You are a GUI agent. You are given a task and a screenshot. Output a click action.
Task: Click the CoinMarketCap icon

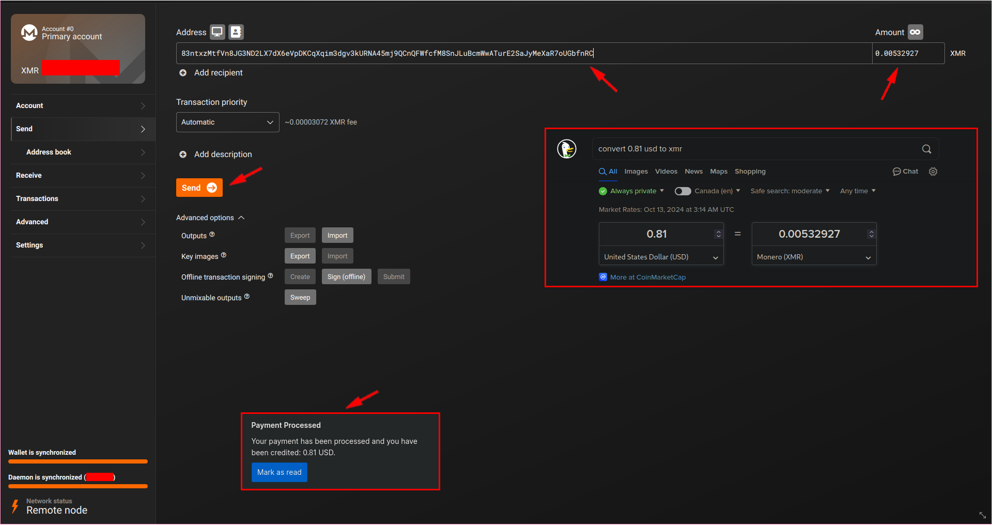[x=603, y=277]
